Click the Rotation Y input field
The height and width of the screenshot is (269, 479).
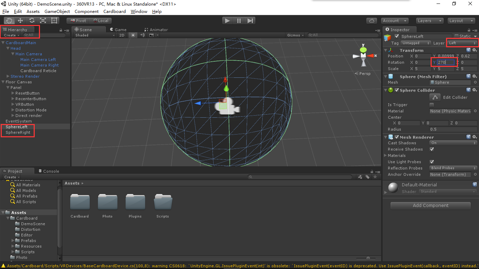click(445, 62)
